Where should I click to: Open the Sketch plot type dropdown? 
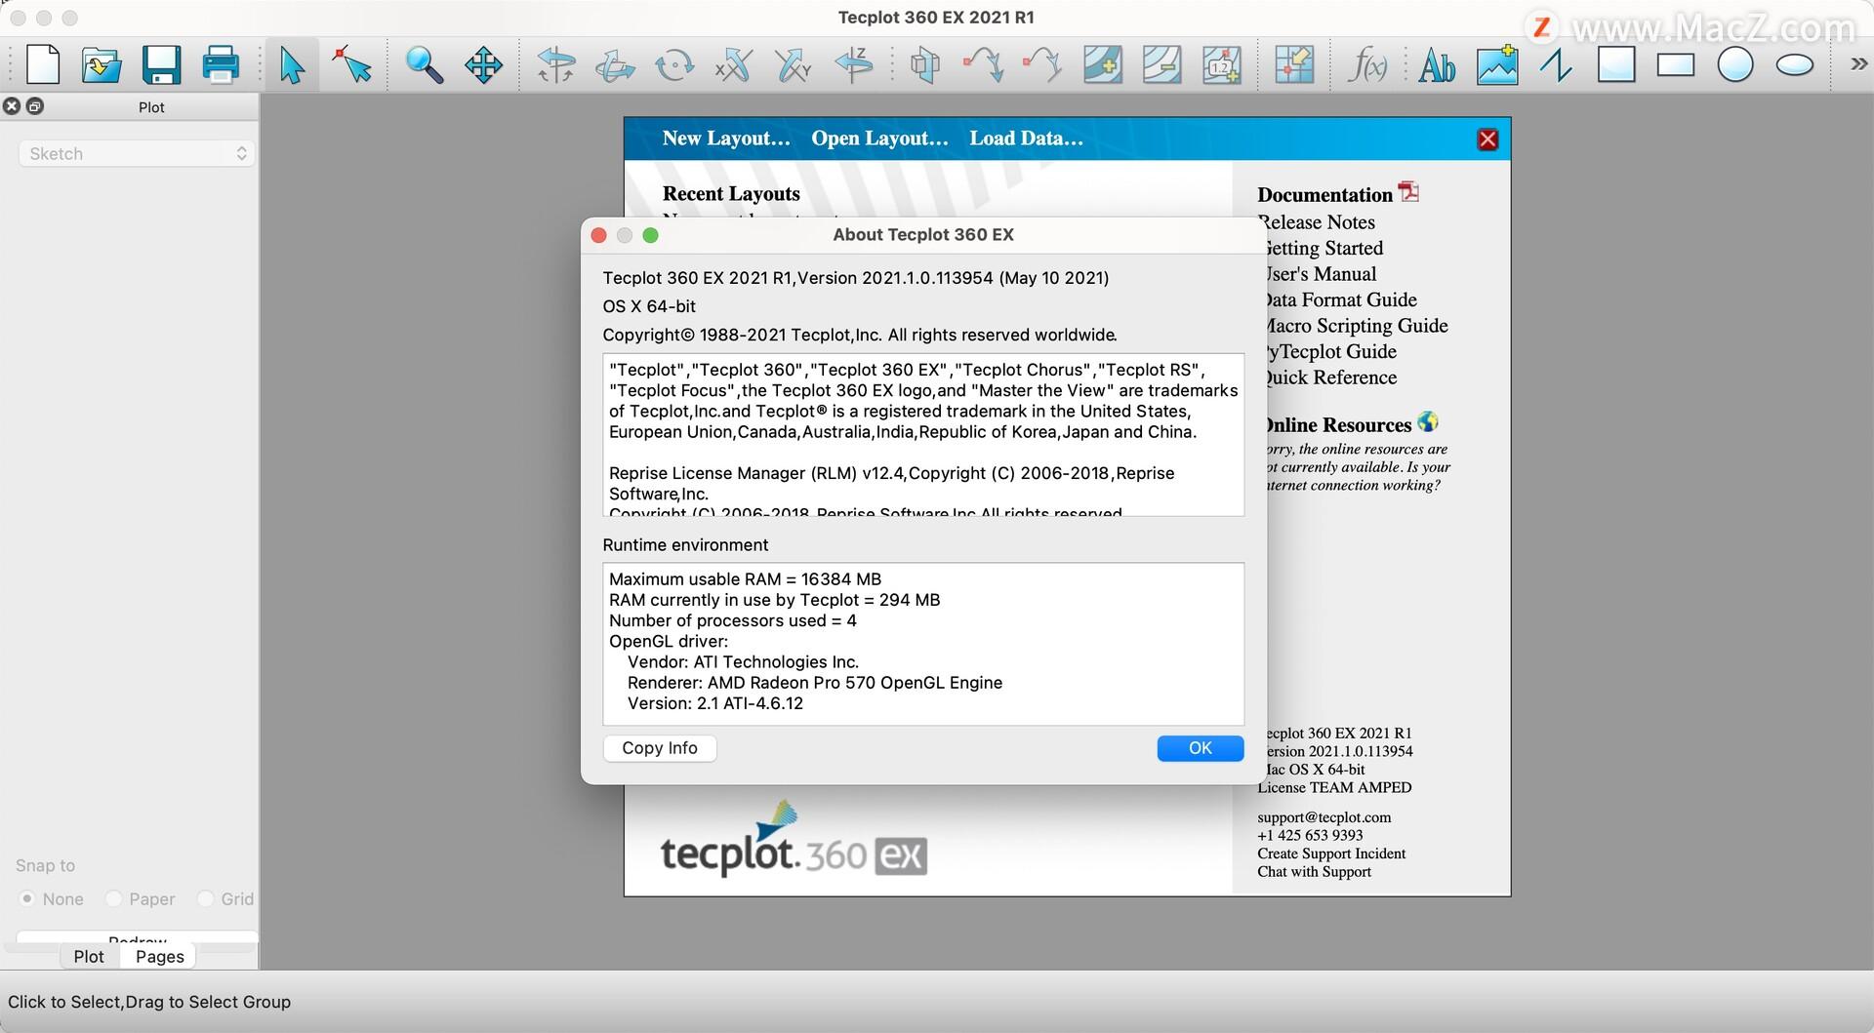137,153
